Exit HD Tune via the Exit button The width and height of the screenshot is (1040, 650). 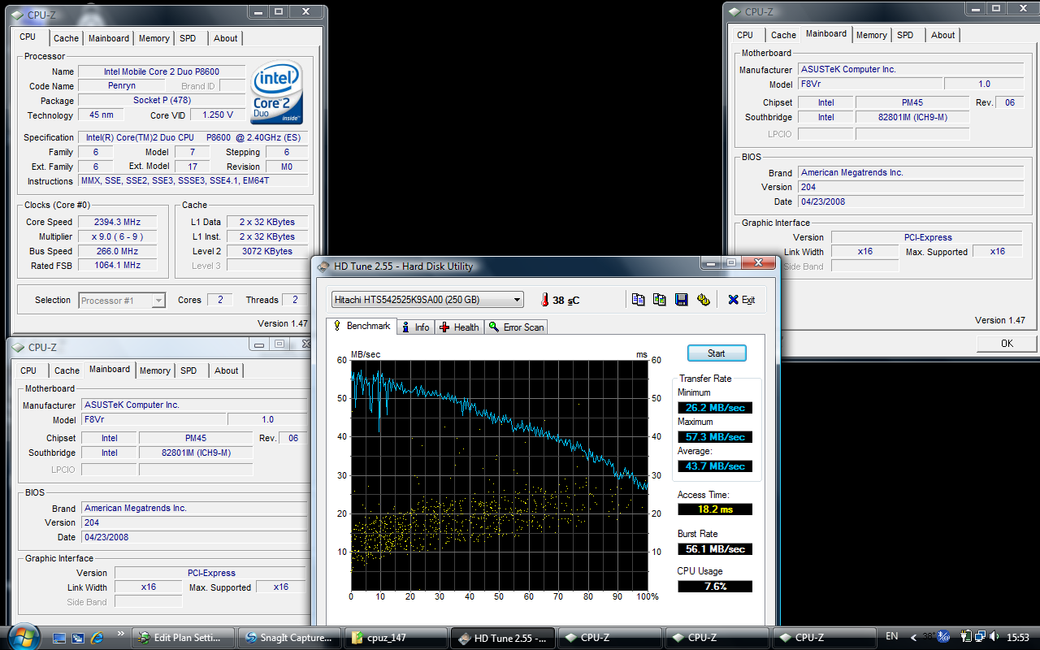(x=741, y=300)
